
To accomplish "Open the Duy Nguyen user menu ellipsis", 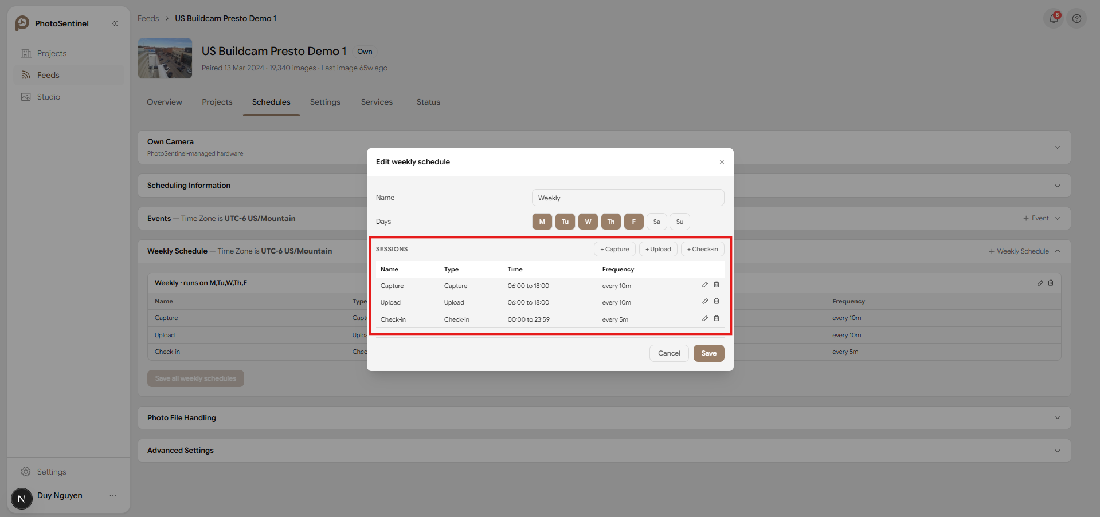I will [x=113, y=495].
